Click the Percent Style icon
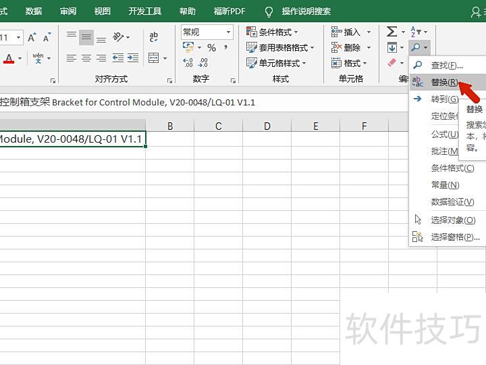This screenshot has width=486, height=365. (x=212, y=47)
